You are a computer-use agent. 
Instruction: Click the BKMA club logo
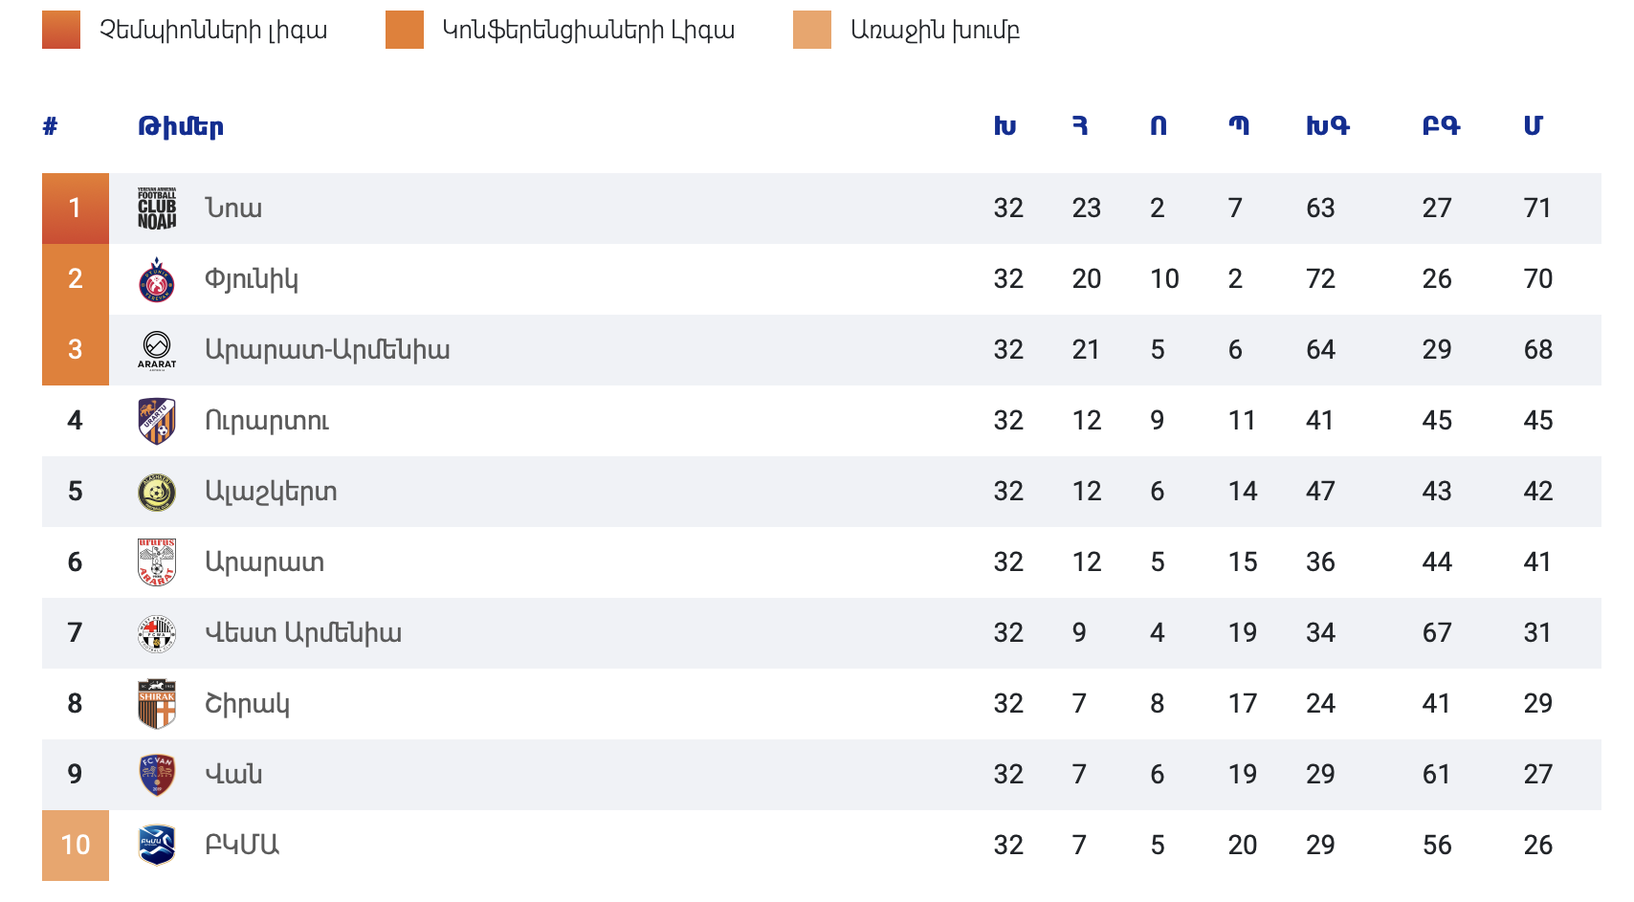(157, 846)
